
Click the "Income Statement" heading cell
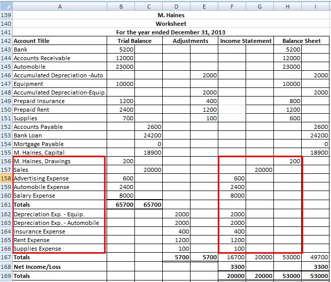(x=246, y=41)
